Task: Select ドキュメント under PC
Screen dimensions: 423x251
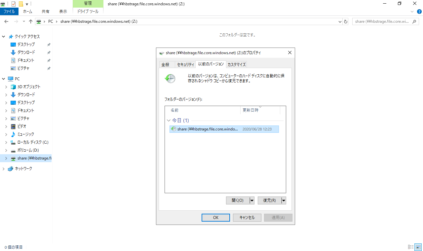Action: pyautogui.click(x=26, y=111)
